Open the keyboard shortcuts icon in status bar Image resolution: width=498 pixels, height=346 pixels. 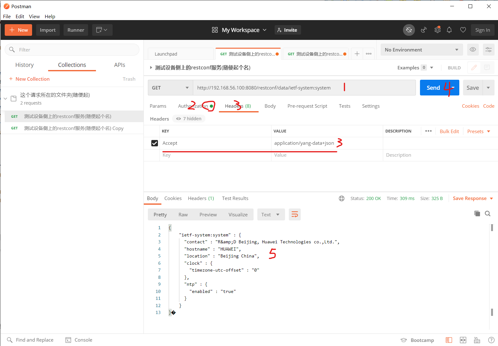coord(477,340)
